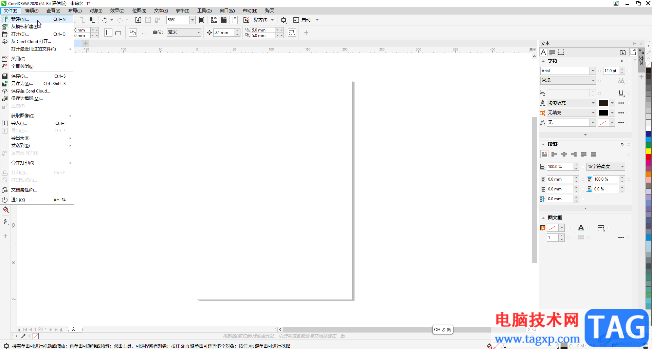Open the zoom level 58% dropdown
This screenshot has width=652, height=349.
click(192, 20)
